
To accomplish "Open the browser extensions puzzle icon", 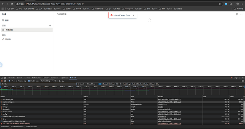I will (x=231, y=4).
